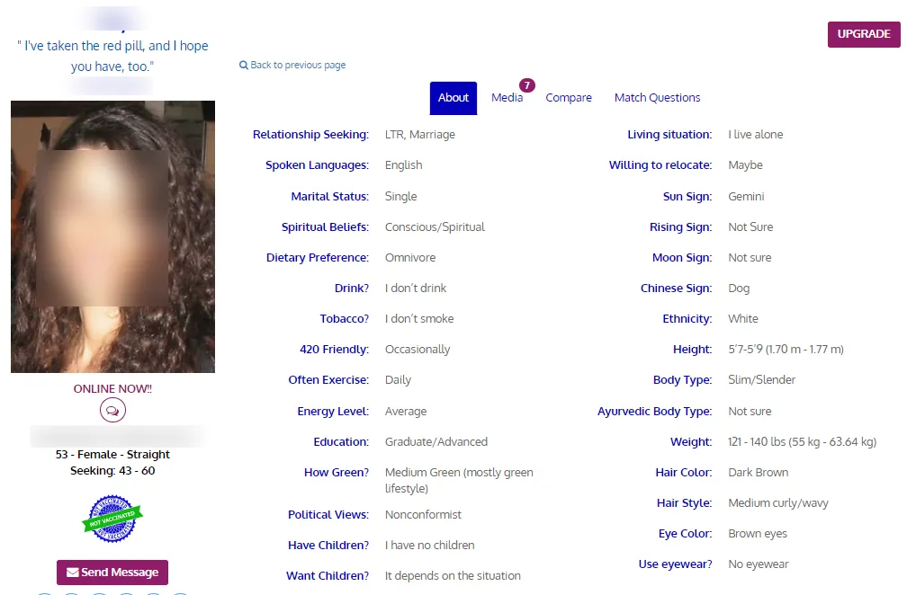
Task: Click the ONLINE NOW status text
Action: coord(112,388)
